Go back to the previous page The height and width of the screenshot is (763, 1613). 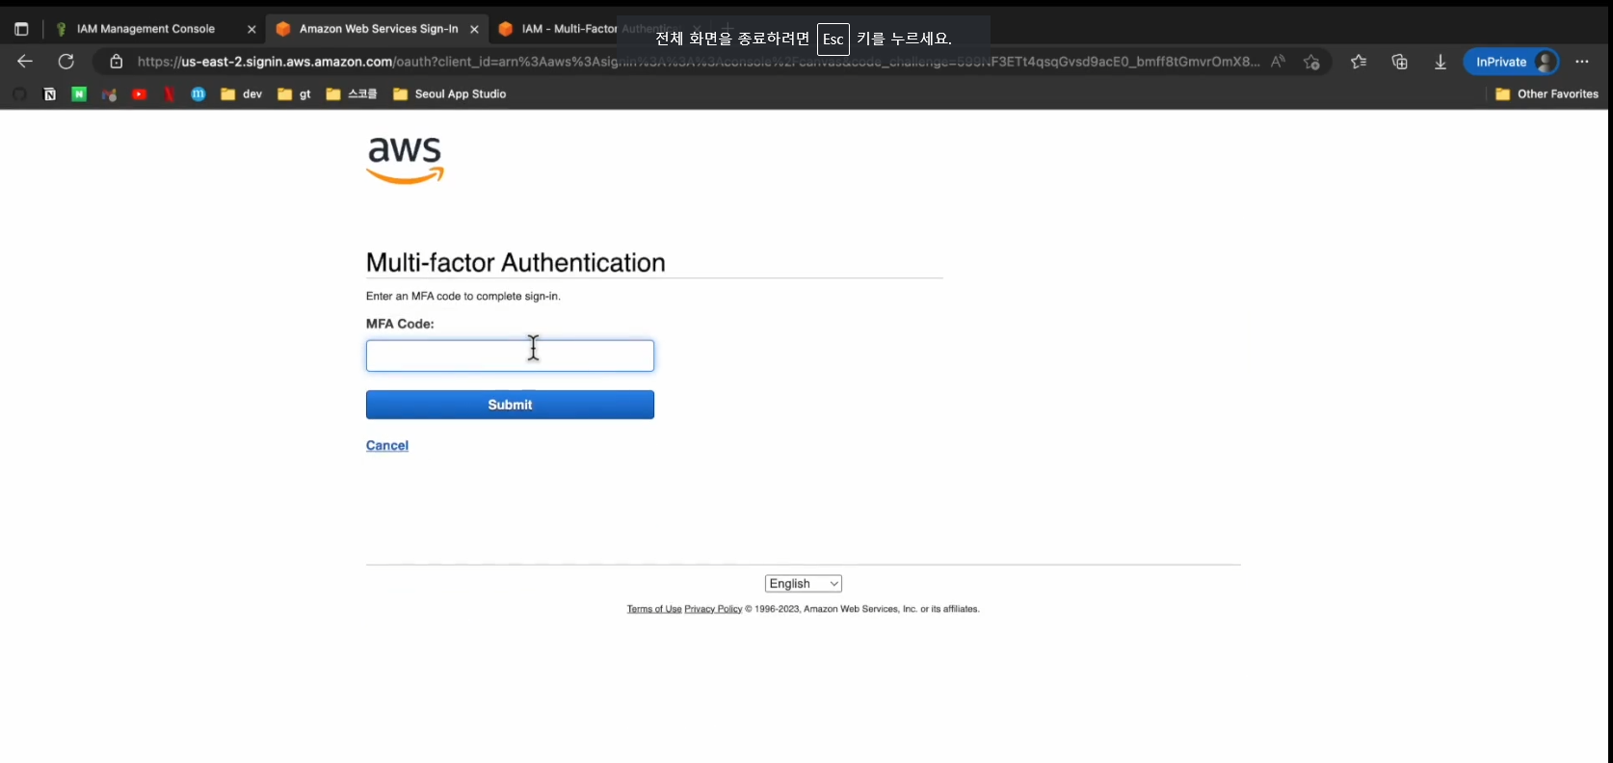25,62
